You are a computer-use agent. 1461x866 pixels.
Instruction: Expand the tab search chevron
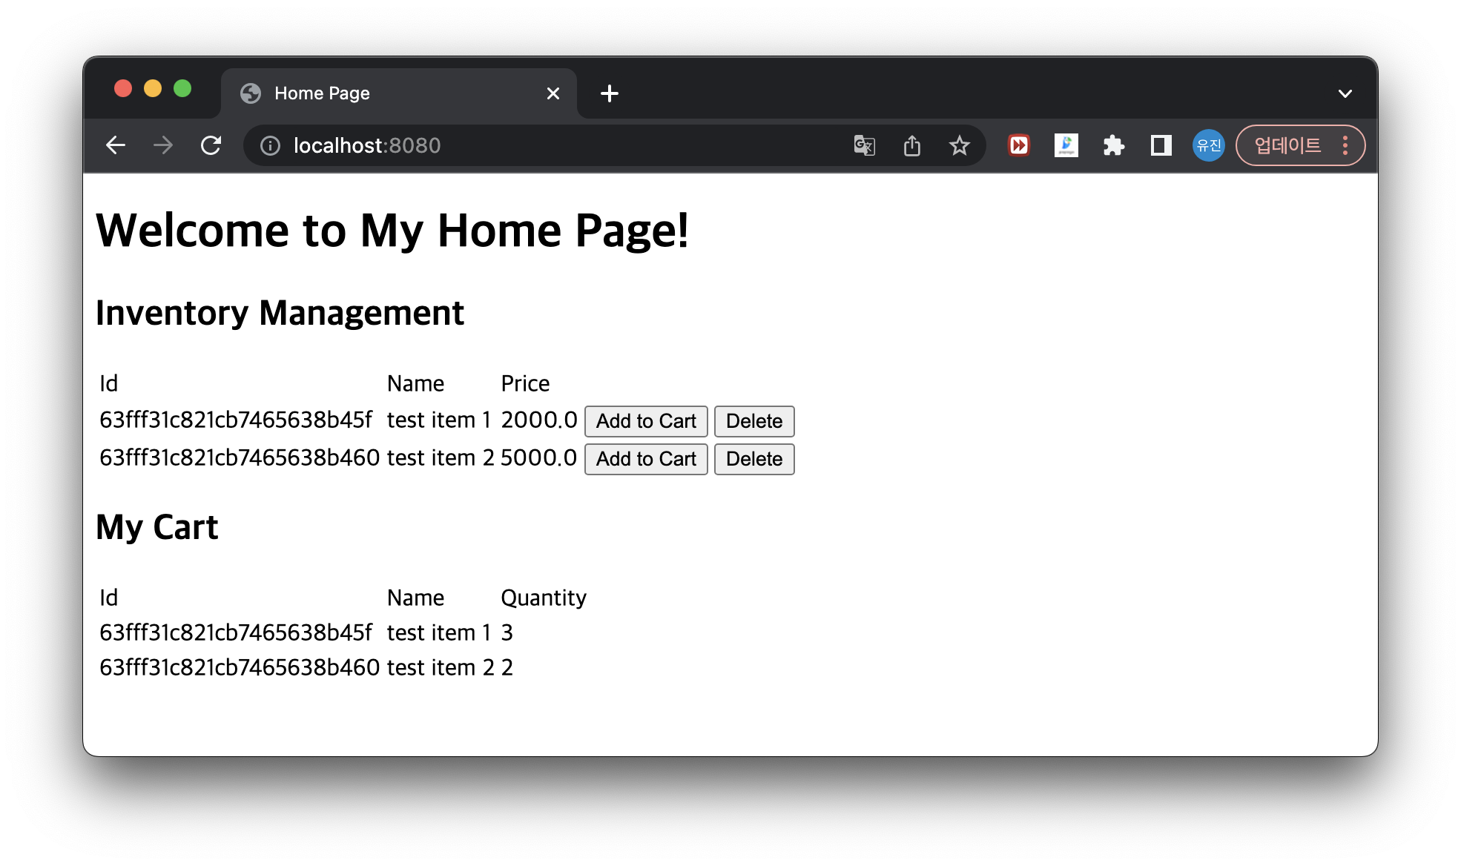coord(1345,93)
